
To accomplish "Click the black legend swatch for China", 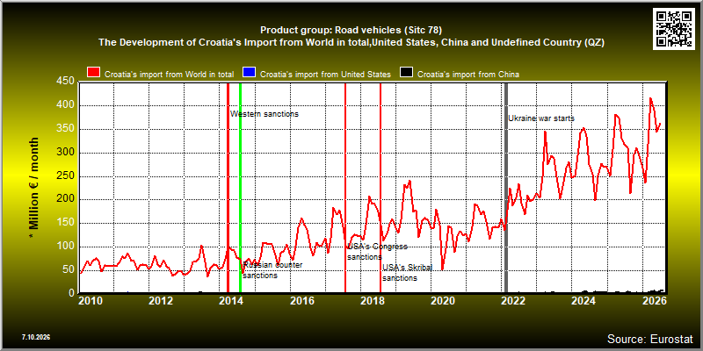I will pyautogui.click(x=406, y=73).
